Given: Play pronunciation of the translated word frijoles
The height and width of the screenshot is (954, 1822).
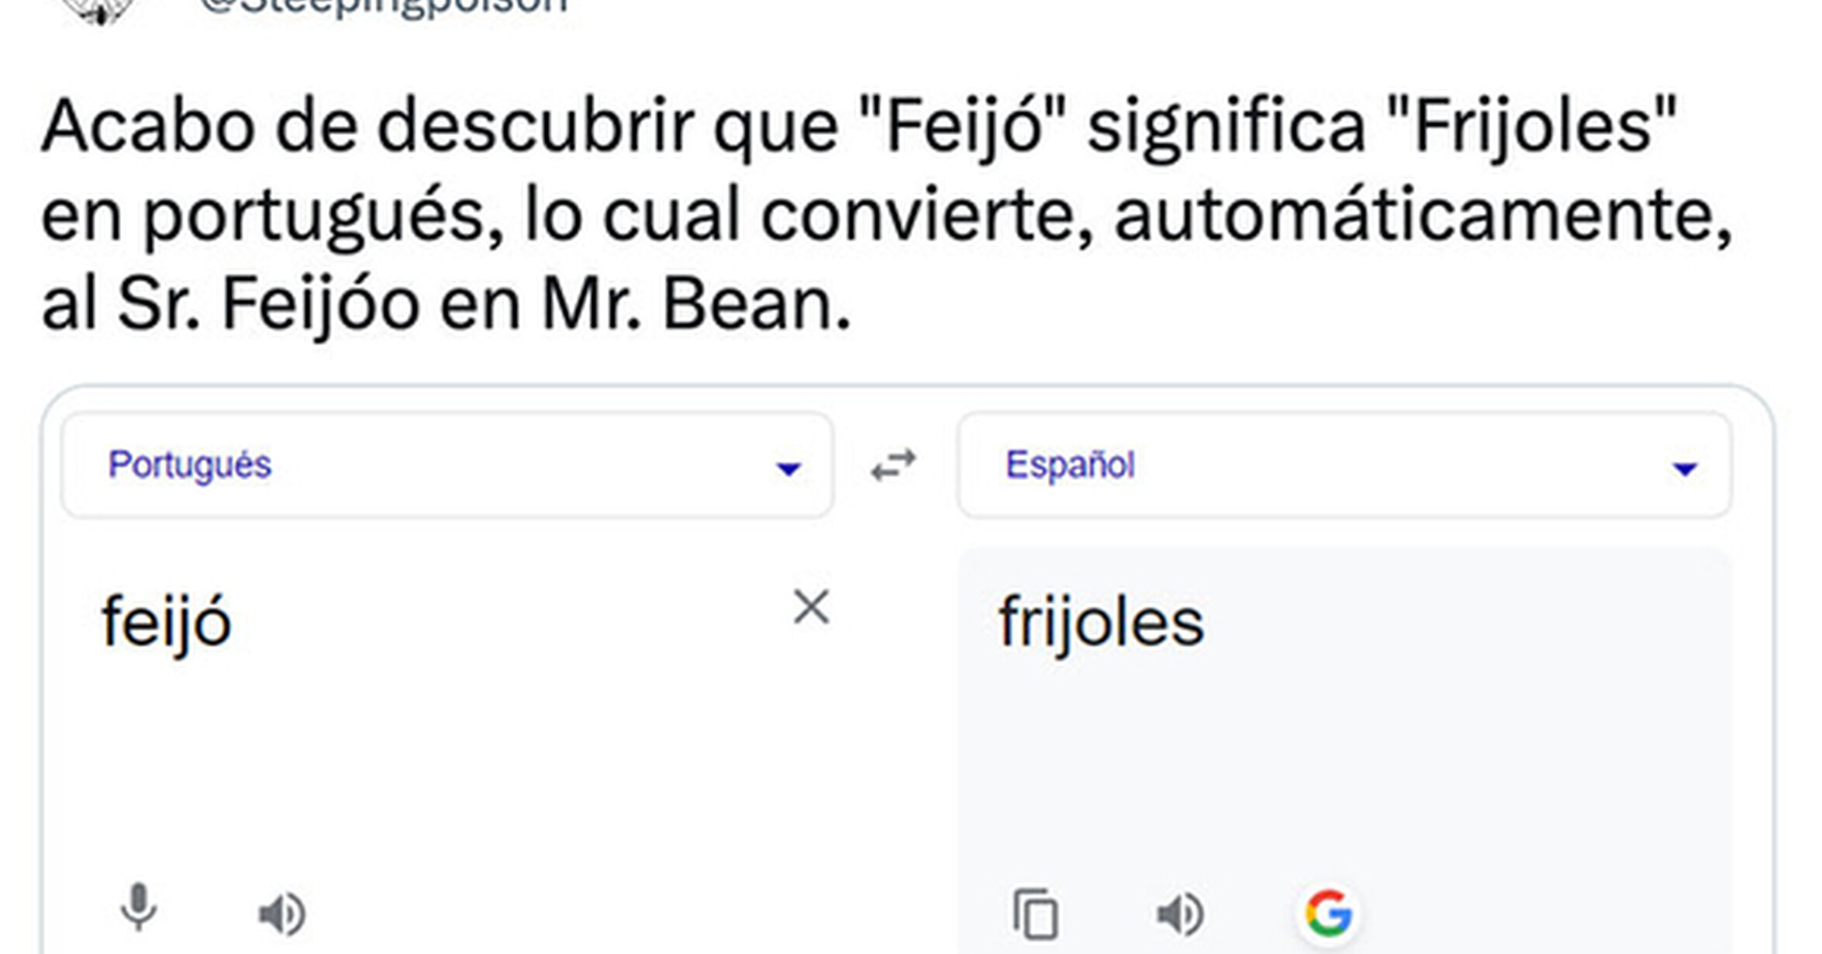Looking at the screenshot, I should point(1178,914).
